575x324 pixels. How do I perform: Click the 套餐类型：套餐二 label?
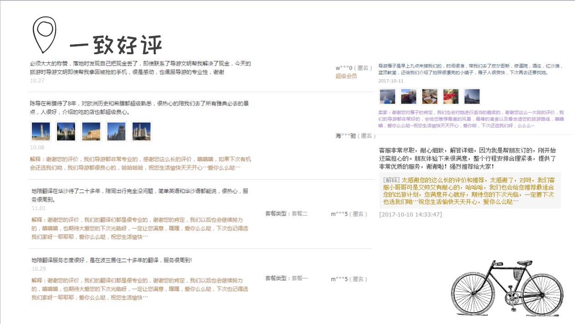[286, 214]
